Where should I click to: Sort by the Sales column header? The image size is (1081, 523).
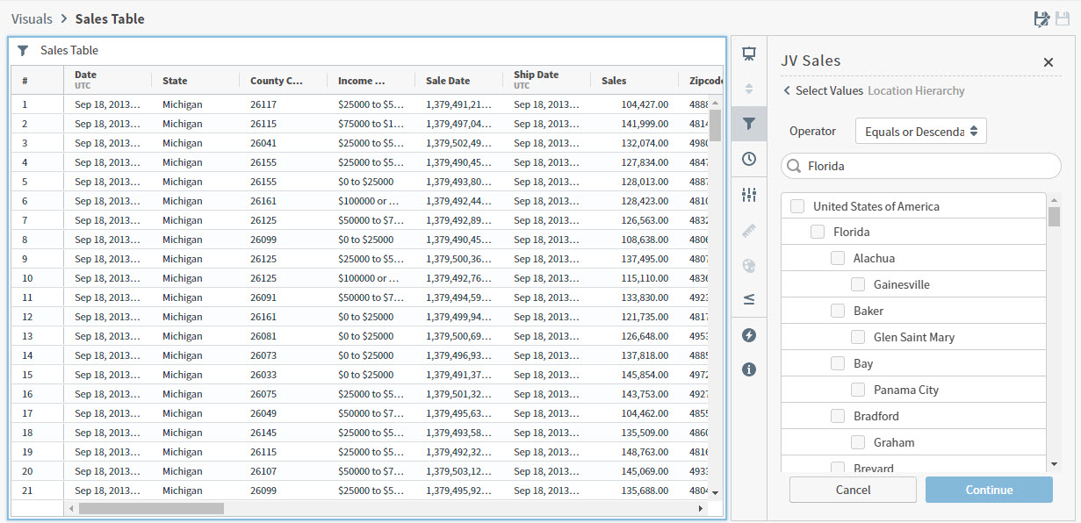[614, 81]
